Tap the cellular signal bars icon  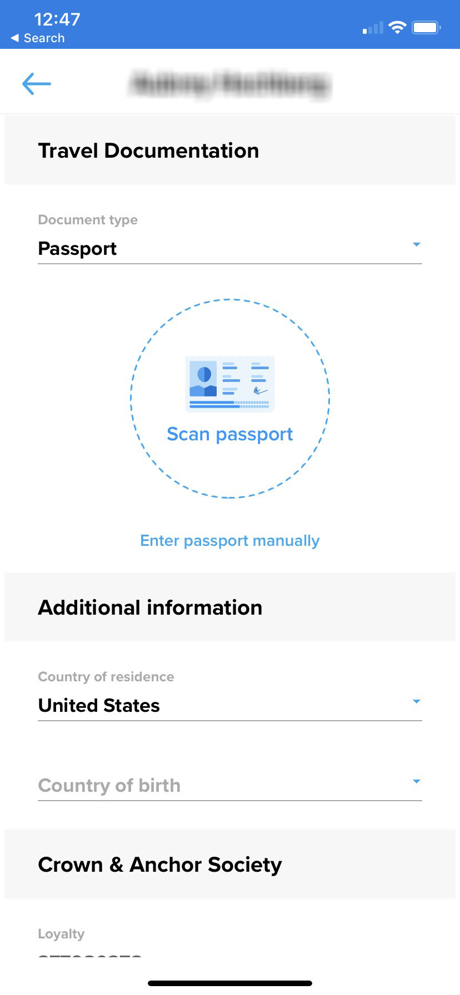[373, 28]
